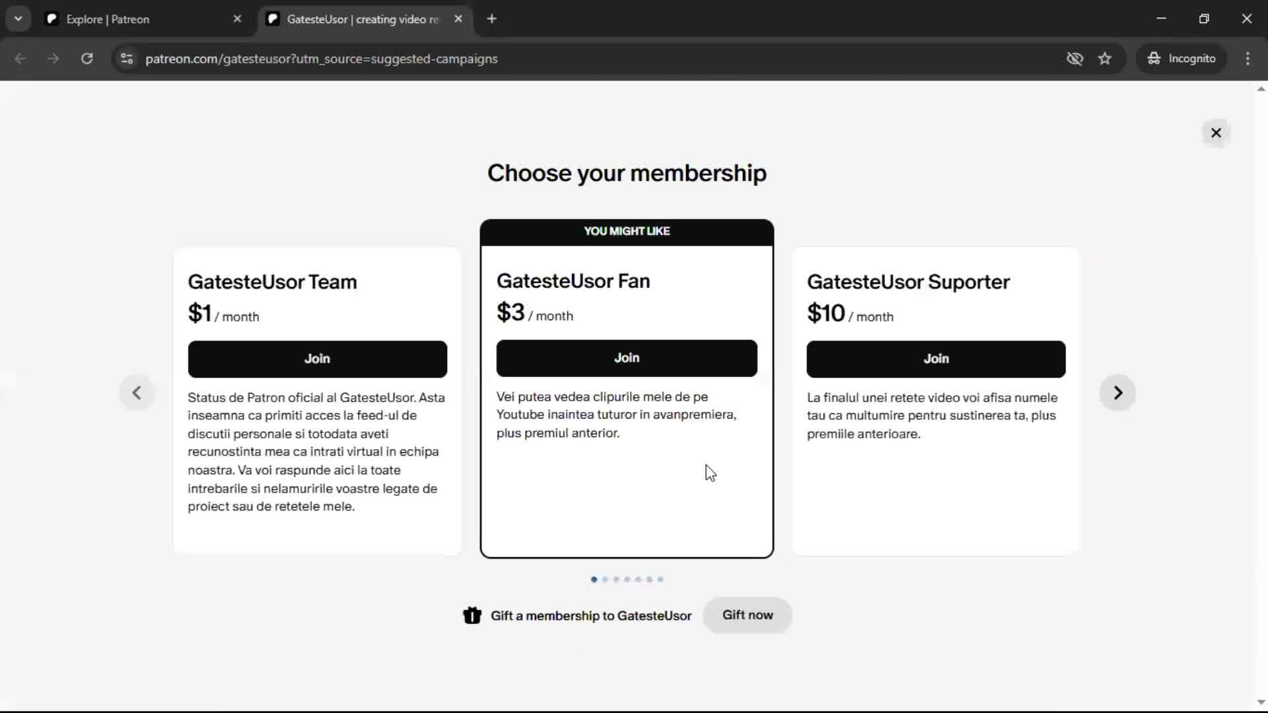Open the tab search dropdown arrow
Viewport: 1268px width, 713px height.
(18, 19)
